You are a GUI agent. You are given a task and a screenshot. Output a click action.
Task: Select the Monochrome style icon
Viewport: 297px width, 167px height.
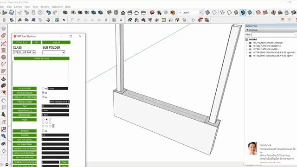tap(250, 13)
